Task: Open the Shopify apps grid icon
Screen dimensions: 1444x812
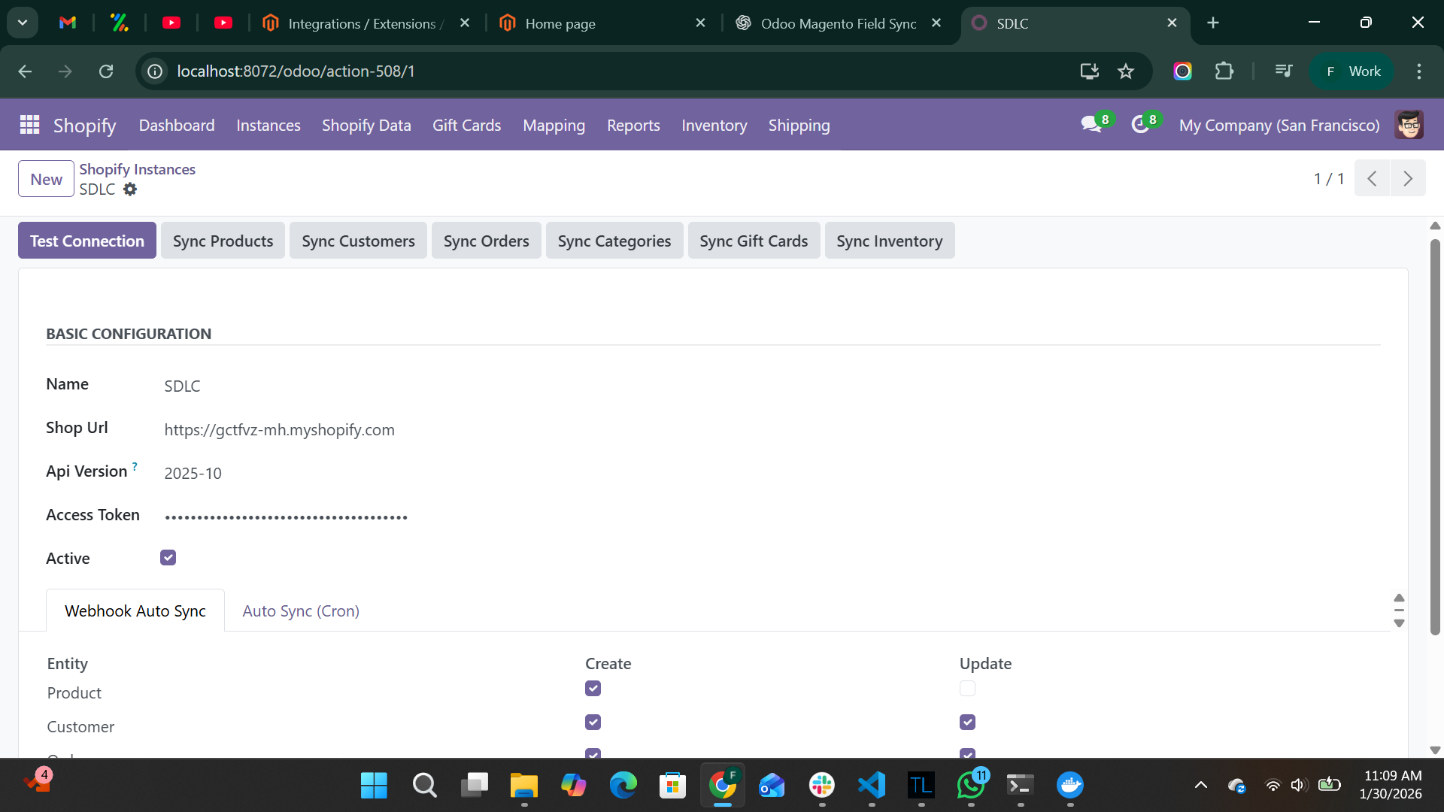Action: click(29, 125)
